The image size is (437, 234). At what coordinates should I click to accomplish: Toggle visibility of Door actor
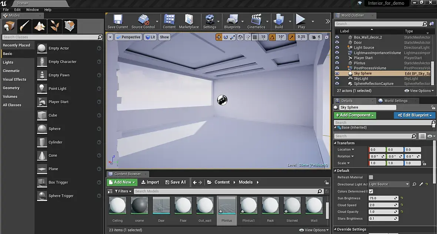coord(337,42)
